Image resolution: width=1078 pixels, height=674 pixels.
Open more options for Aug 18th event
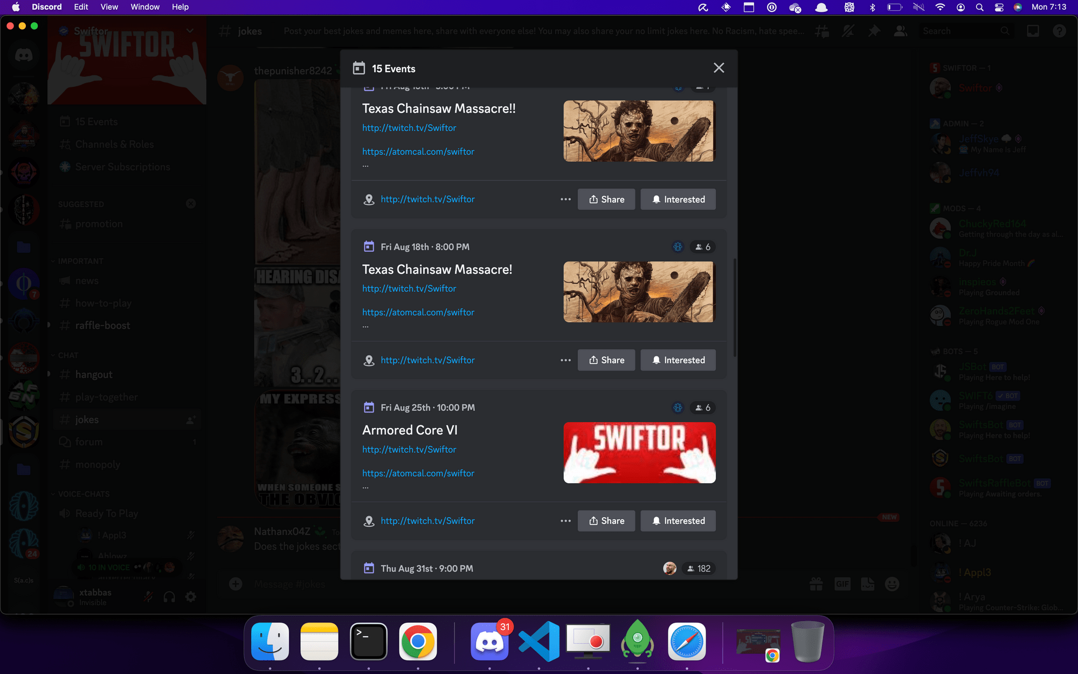tap(565, 360)
